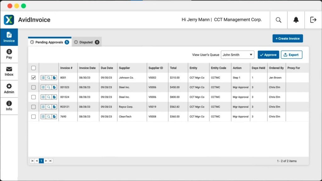Open the Info section in the sidebar
Image resolution: width=322 pixels, height=181 pixels.
coord(9,106)
